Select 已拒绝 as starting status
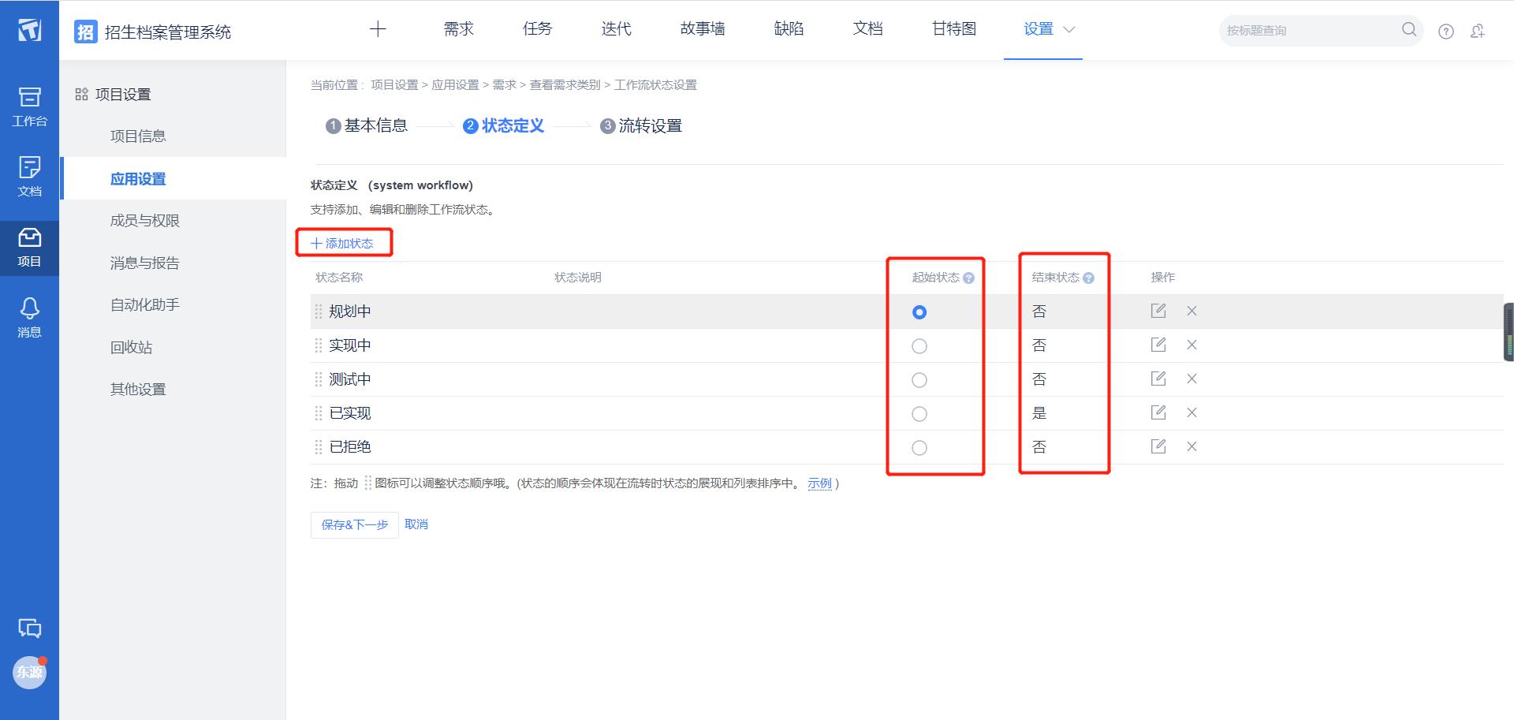 tap(919, 448)
